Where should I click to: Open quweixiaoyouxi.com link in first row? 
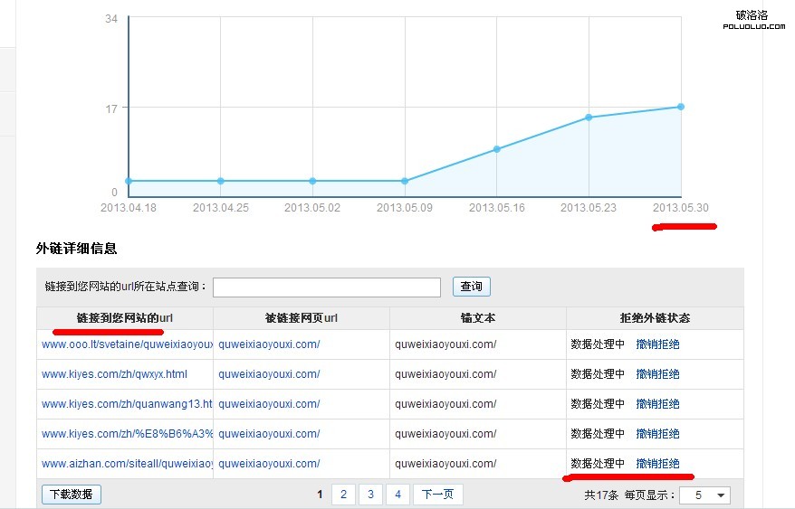tap(269, 344)
